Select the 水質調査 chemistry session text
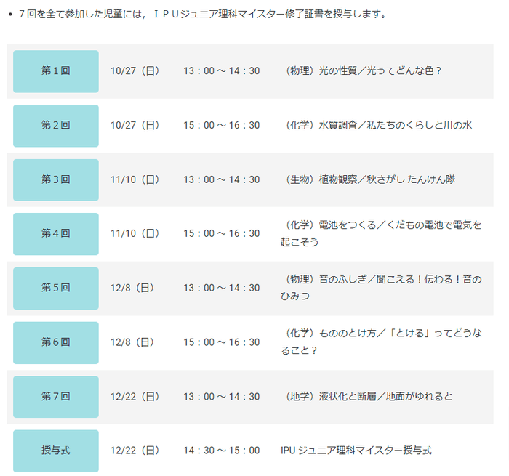 379,126
